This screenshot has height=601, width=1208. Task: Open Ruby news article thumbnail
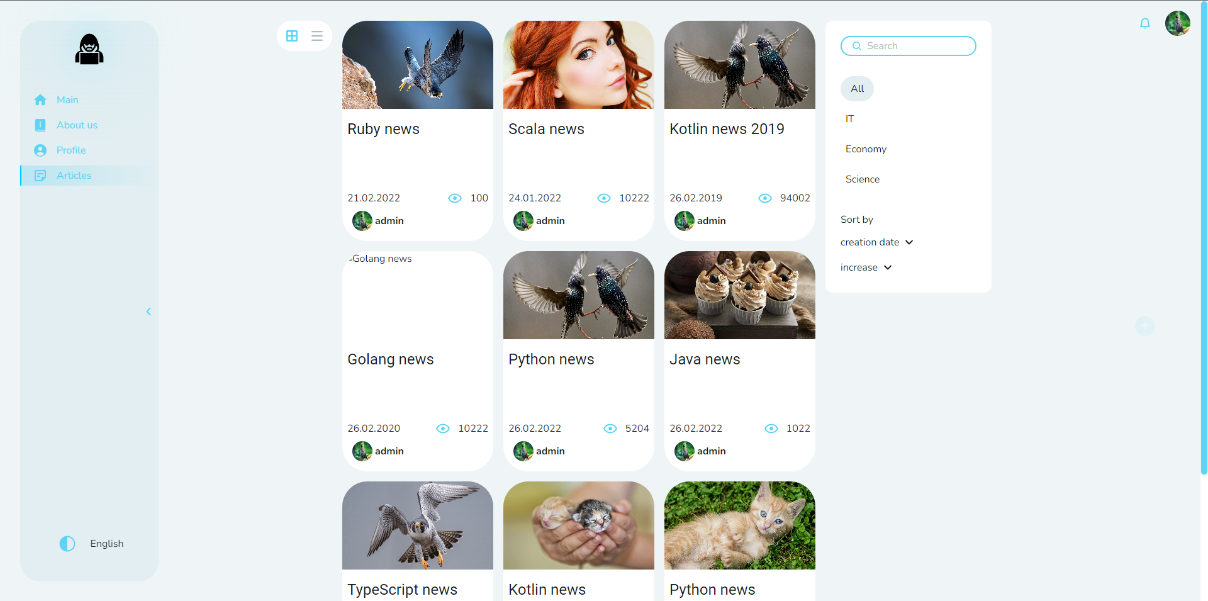point(418,65)
